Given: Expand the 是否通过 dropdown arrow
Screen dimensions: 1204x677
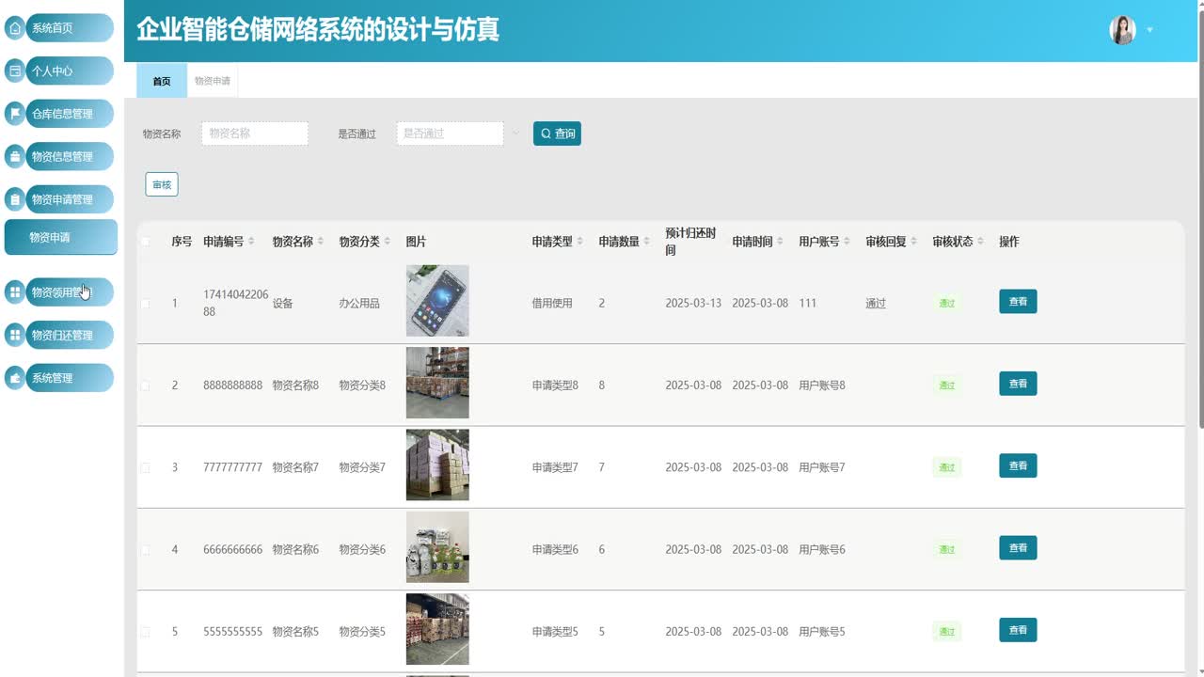Looking at the screenshot, I should tap(515, 134).
